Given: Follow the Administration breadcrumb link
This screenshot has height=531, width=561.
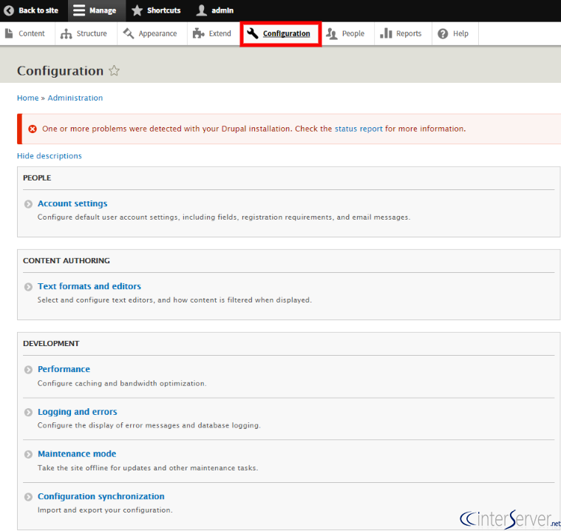Looking at the screenshot, I should (75, 98).
